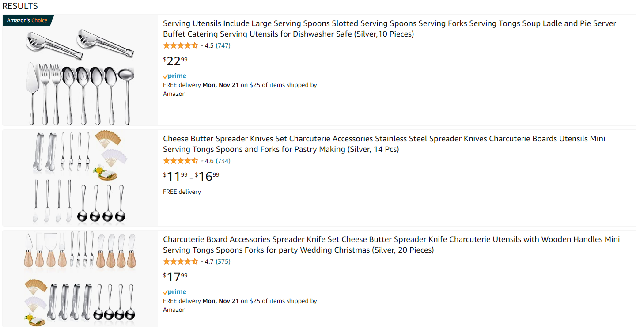Click the $17.99 price
Viewport: 636px width, 329px height.
pyautogui.click(x=175, y=277)
